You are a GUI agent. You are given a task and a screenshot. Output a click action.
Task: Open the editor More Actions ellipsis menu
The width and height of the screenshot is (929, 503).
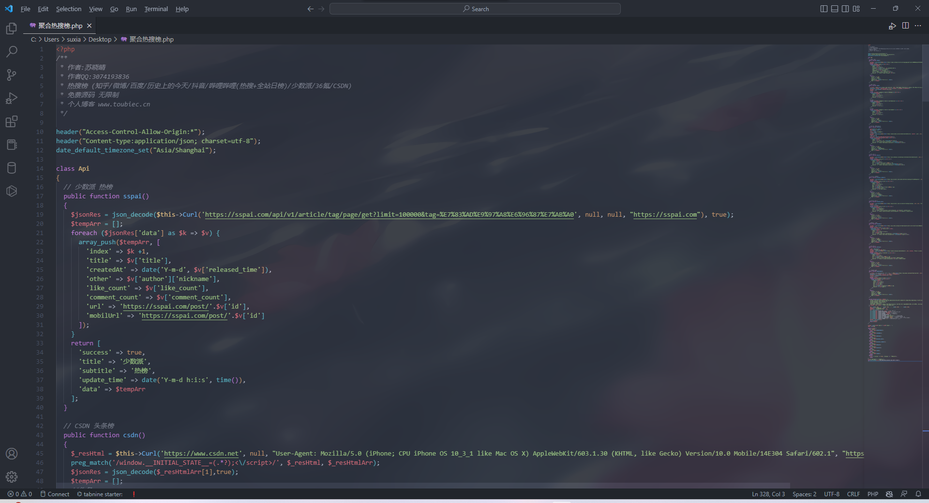(918, 26)
